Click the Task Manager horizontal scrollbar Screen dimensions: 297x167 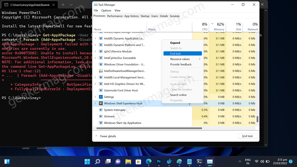click(149, 128)
